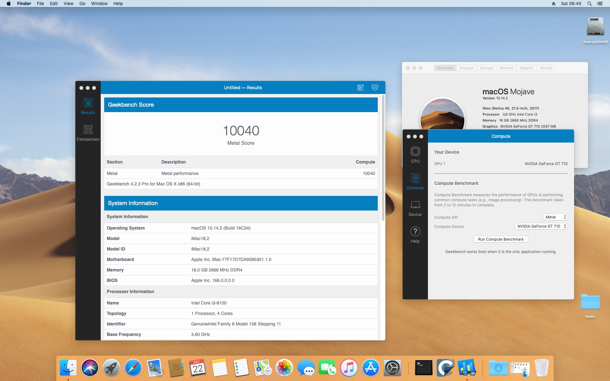This screenshot has height=381, width=610.
Task: Launch Safari from the dock
Action: coord(133,368)
